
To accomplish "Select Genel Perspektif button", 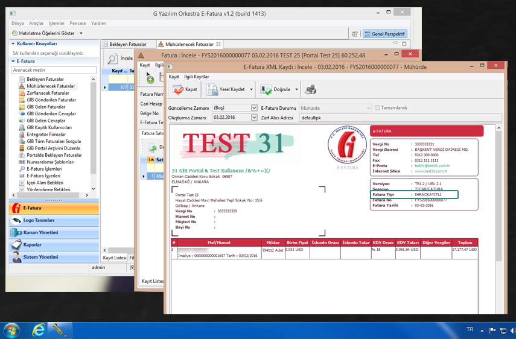I will tap(384, 34).
